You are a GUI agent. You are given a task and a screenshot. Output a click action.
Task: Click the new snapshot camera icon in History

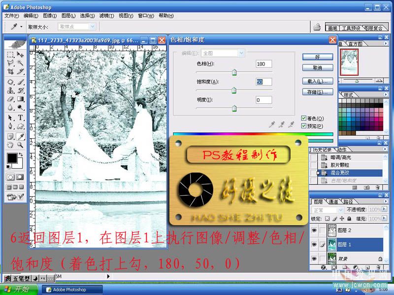pyautogui.click(x=367, y=187)
